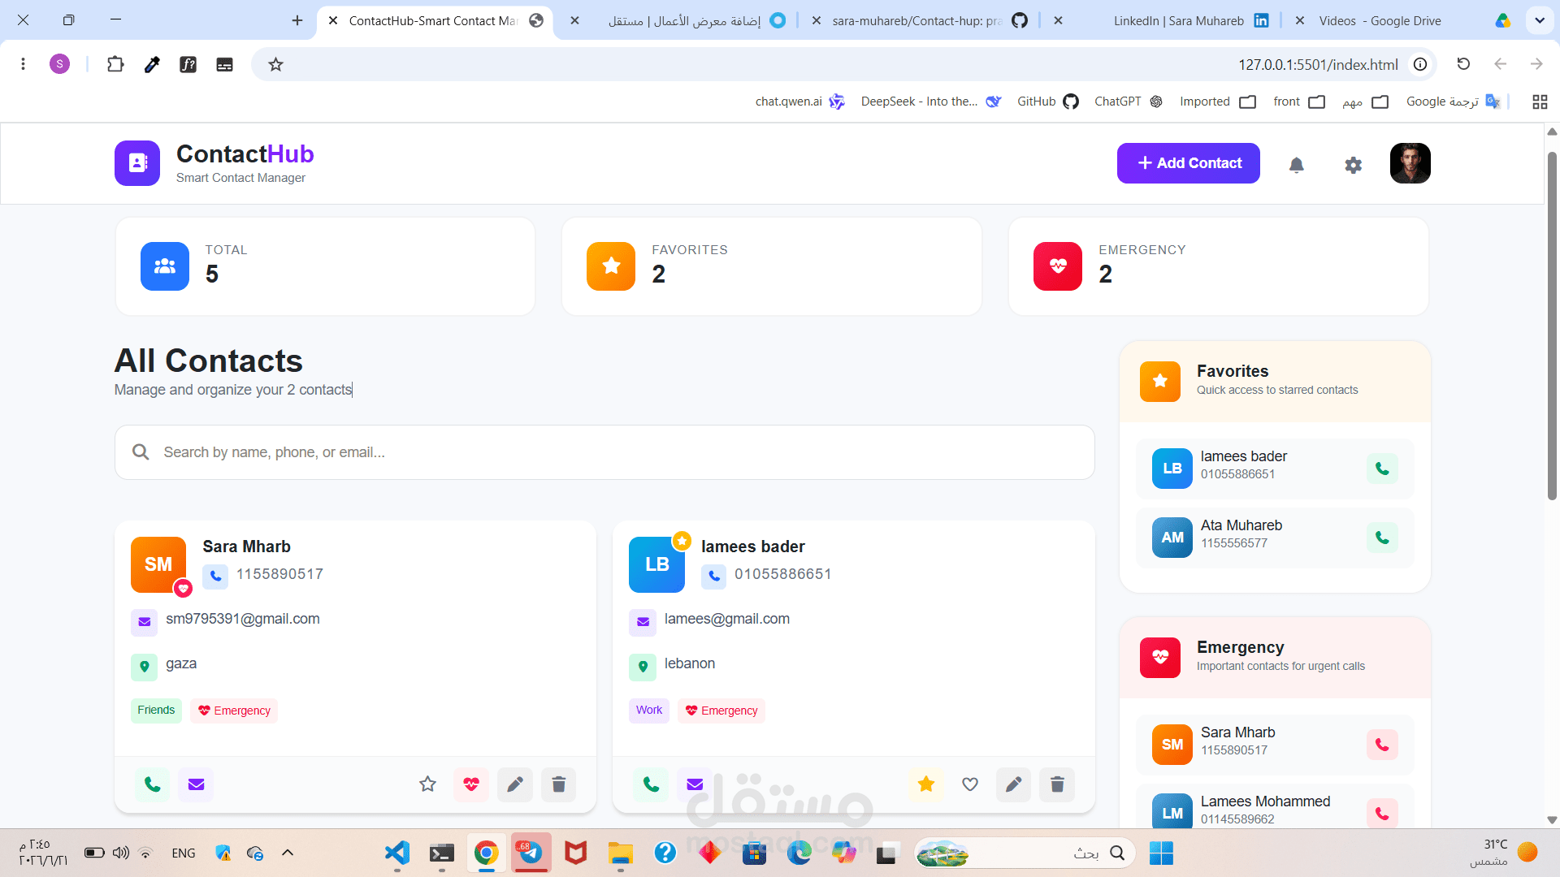Viewport: 1560px width, 877px height.
Task: Open the tab search dropdown chevron
Action: coord(1540,21)
